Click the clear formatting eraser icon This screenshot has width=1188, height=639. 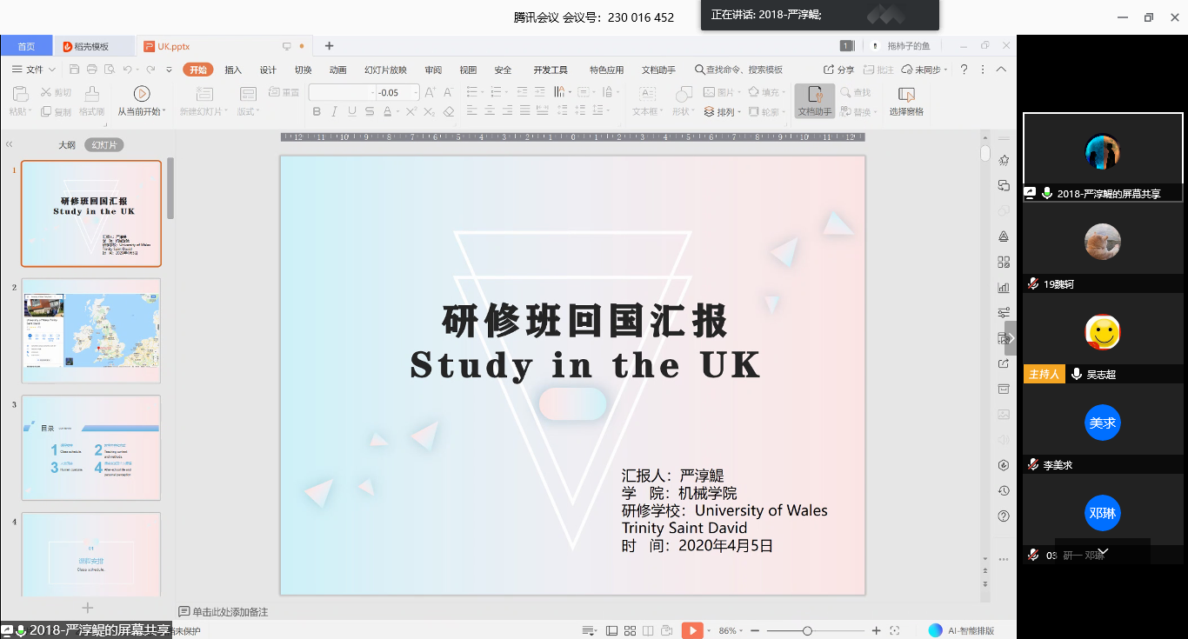(449, 111)
